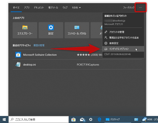Switch to the 電子メール tab
Viewport: 158px width, 123px height.
(x=53, y=8)
